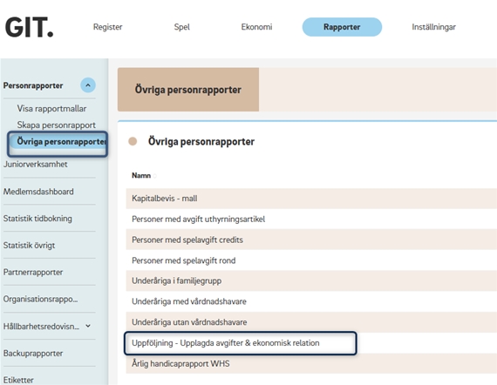Click the GIT logo

[29, 28]
